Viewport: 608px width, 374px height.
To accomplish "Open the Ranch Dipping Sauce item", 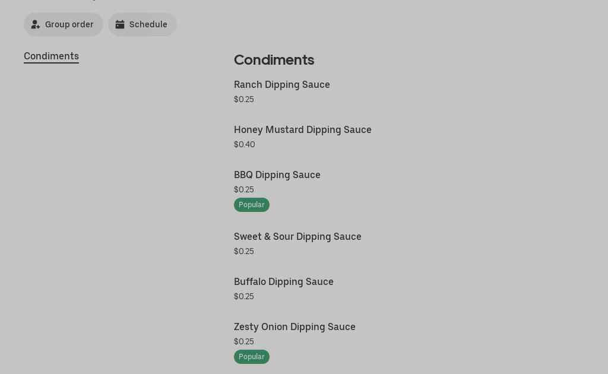I will [282, 85].
